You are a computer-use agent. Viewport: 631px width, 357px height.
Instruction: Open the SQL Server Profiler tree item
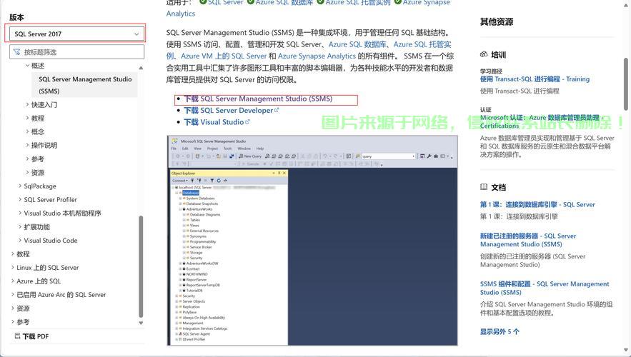click(x=50, y=200)
